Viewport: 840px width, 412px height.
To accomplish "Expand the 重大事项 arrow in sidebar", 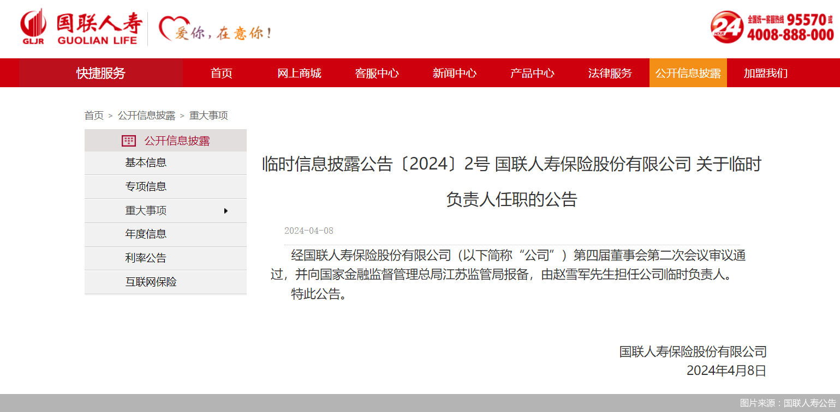I will pyautogui.click(x=226, y=211).
